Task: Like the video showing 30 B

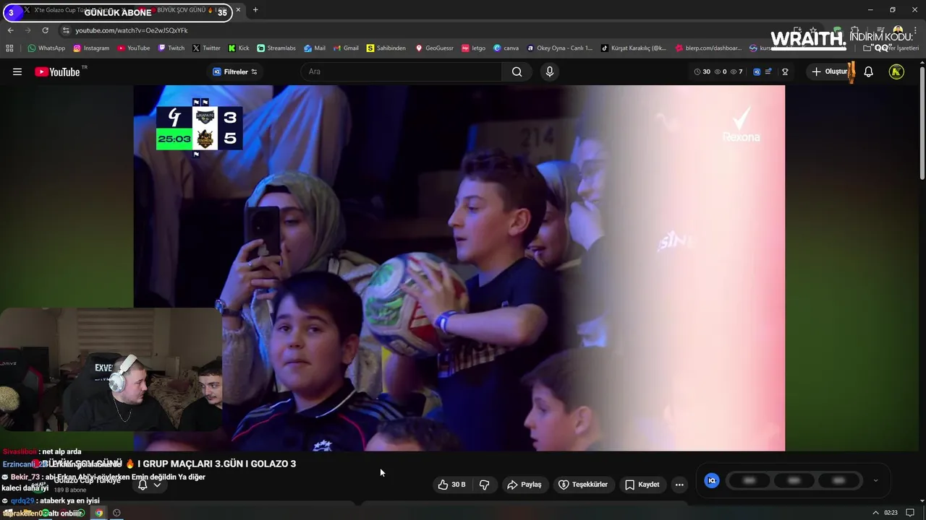Action: [x=451, y=485]
